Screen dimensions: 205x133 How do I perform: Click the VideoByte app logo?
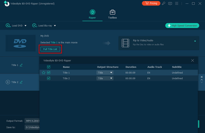(6, 3)
